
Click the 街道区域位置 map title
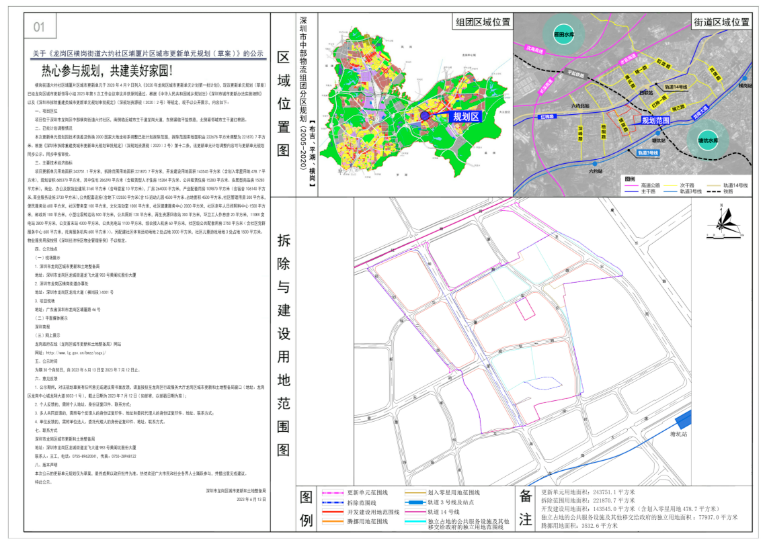point(721,22)
